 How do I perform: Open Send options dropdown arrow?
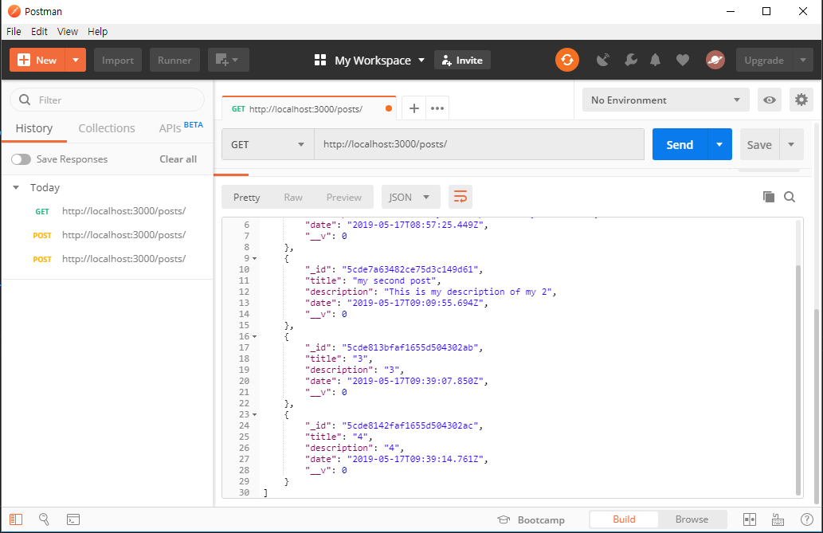719,144
